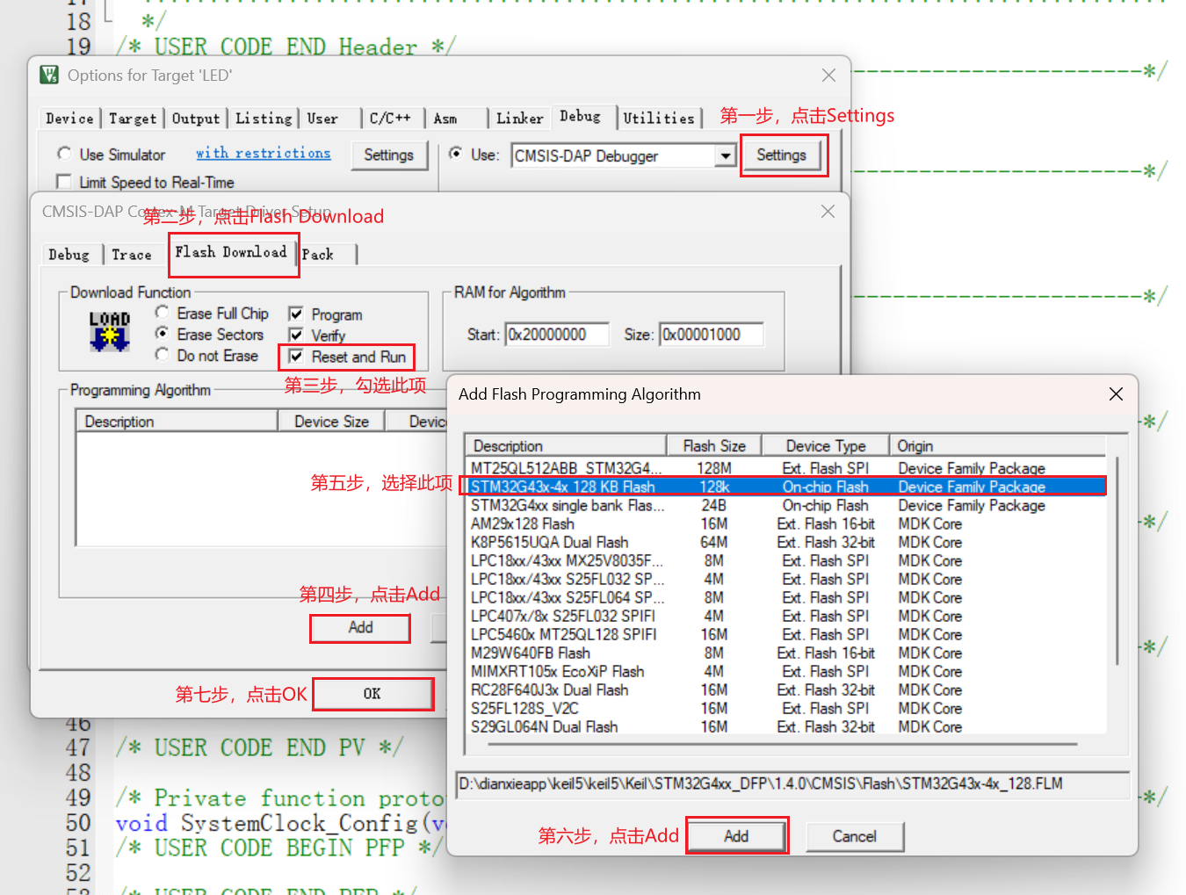
Task: Click Device Size header in Programming Algorithm
Action: tap(331, 422)
